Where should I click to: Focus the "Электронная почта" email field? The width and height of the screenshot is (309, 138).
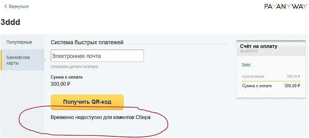[97, 56]
